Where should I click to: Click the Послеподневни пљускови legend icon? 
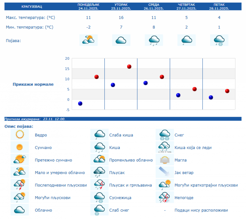(x=20, y=185)
